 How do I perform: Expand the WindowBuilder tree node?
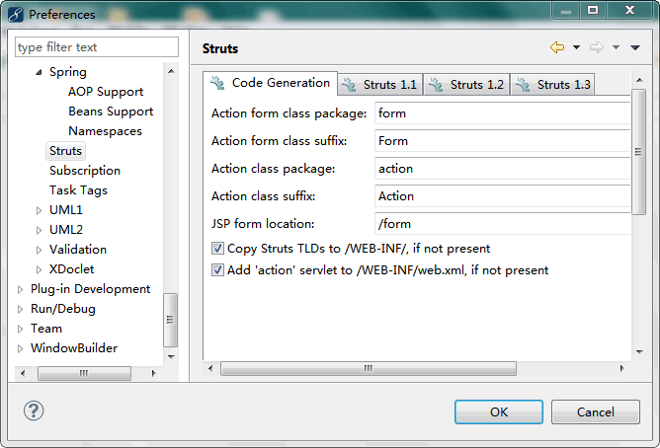(20, 348)
